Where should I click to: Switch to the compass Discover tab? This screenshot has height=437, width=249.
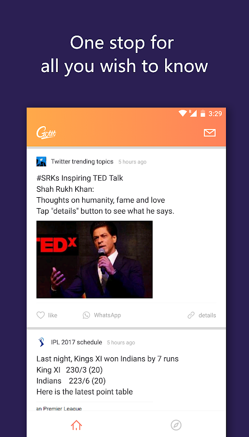(176, 425)
